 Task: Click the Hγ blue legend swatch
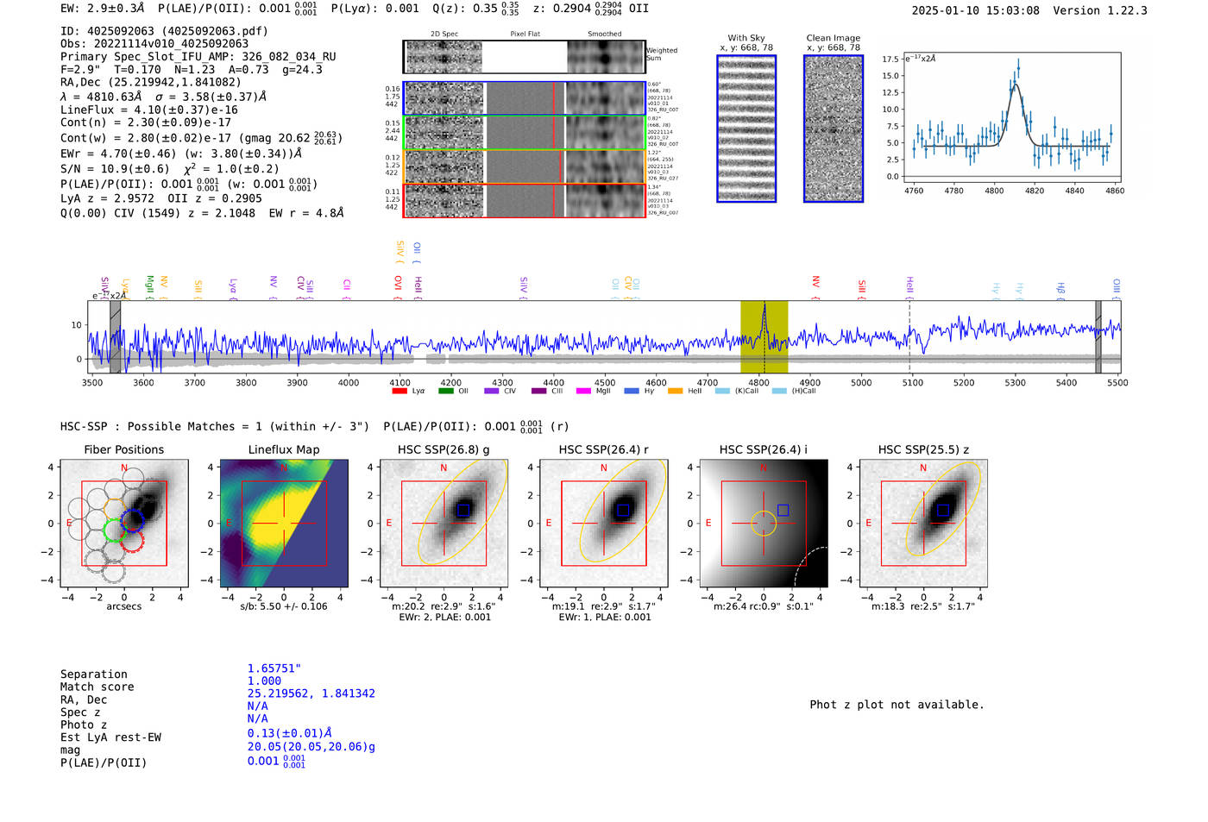pos(632,391)
